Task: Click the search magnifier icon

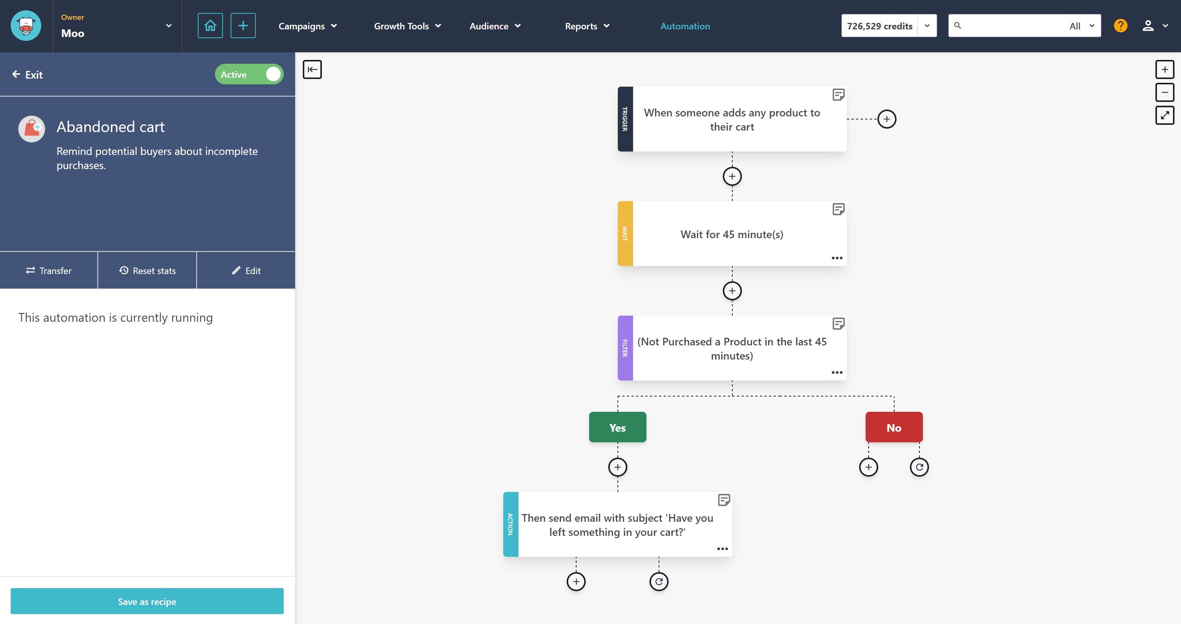Action: coord(958,26)
